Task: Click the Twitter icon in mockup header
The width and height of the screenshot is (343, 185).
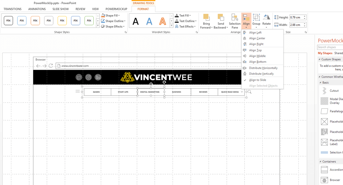Action: 79,77
